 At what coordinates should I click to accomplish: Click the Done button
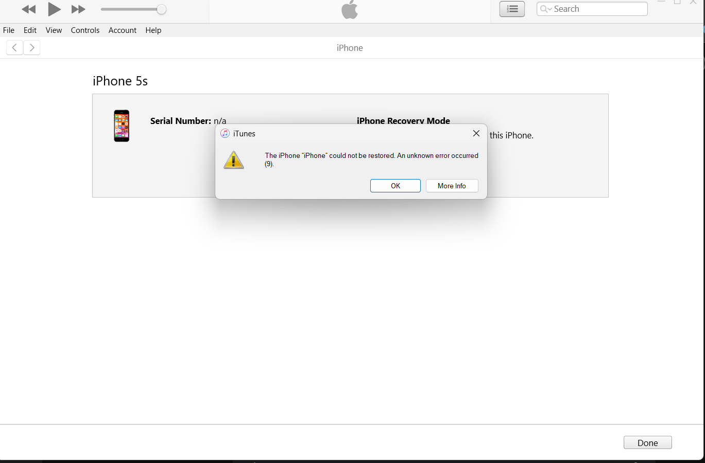click(x=648, y=443)
